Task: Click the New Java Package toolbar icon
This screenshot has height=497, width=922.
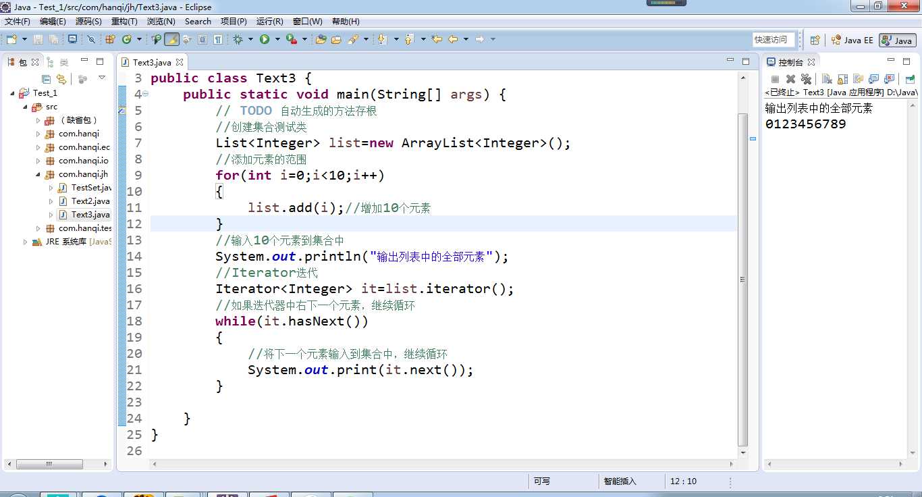Action: tap(110, 40)
